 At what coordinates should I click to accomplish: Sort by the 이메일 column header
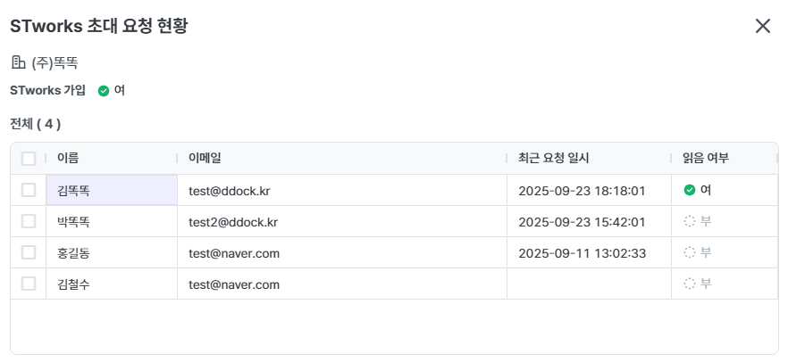coord(205,159)
